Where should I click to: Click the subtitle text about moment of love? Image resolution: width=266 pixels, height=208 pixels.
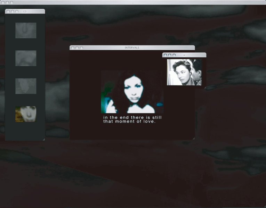(x=132, y=119)
